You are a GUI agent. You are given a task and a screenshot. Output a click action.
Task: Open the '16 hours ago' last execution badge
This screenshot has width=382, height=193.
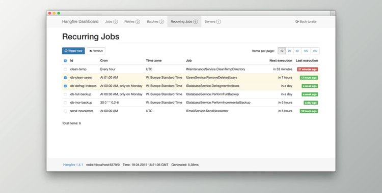pyautogui.click(x=309, y=111)
